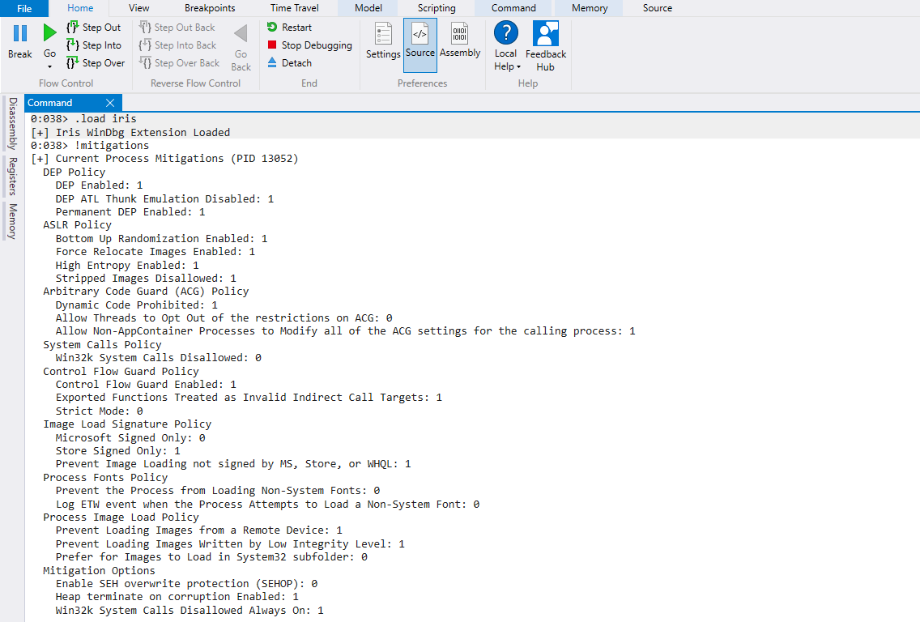Viewport: 920px width, 622px height.
Task: Click the 'ASLR Policy' heading
Action: (77, 224)
